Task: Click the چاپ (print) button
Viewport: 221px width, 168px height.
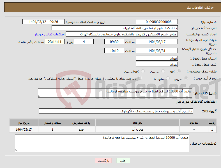Action: click(x=123, y=160)
